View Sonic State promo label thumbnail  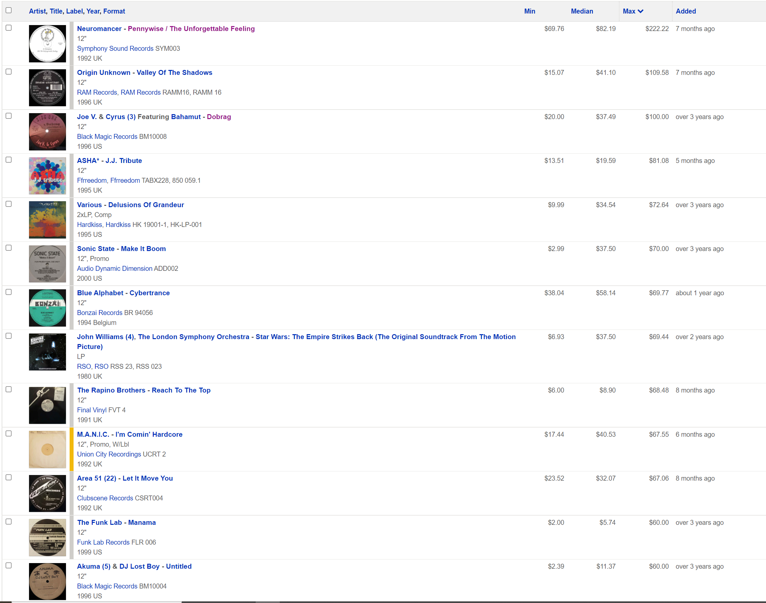[x=47, y=264]
